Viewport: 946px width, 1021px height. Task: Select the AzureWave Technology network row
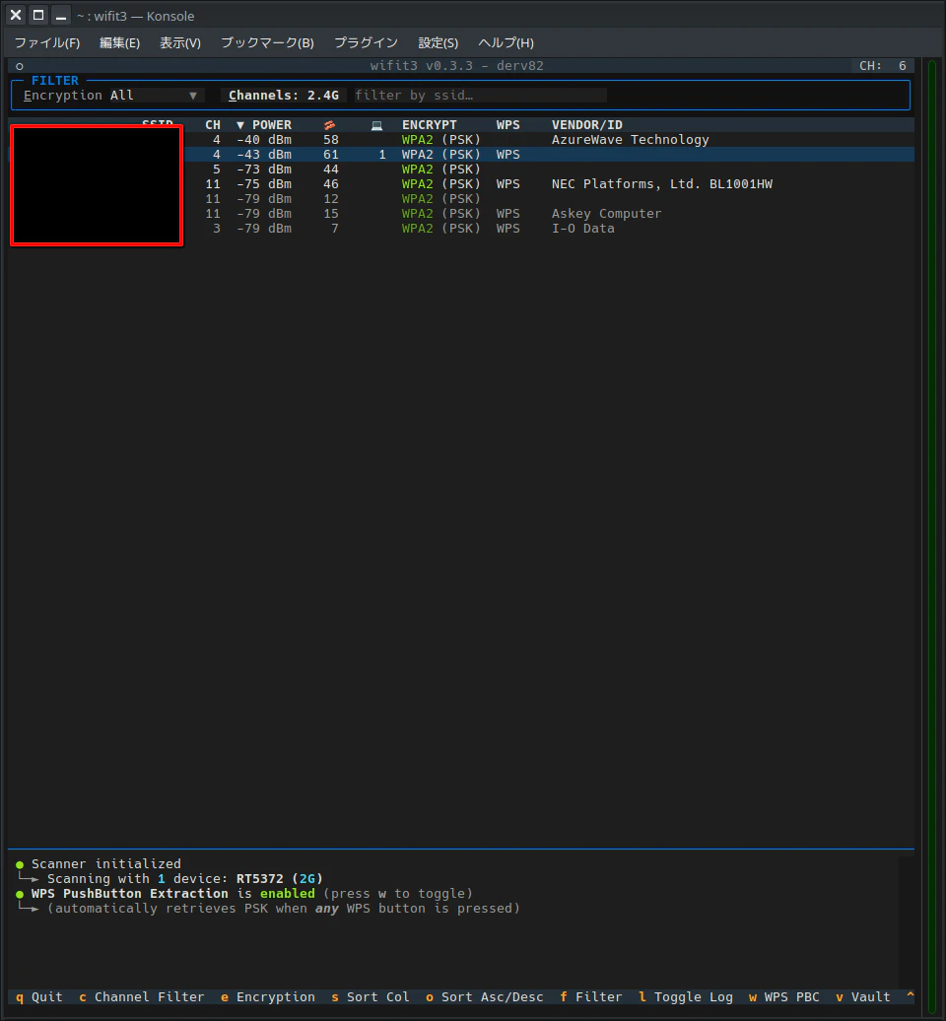point(462,140)
